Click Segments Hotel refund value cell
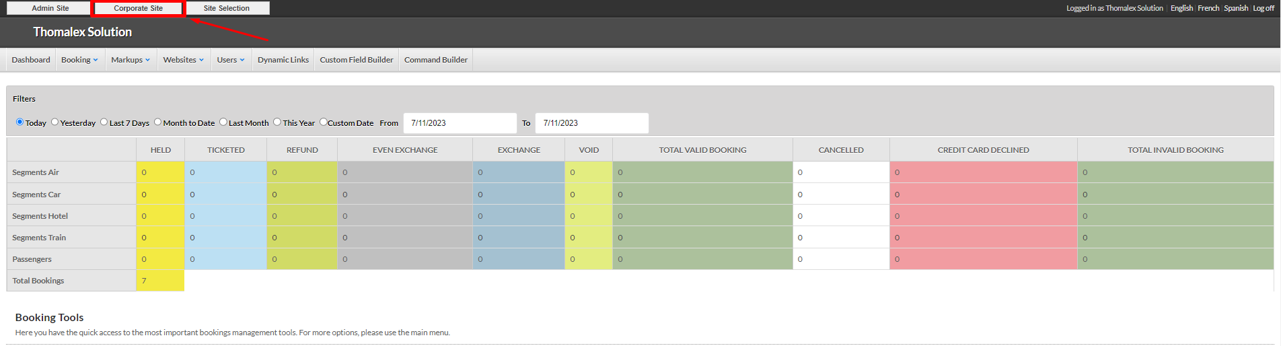 302,216
